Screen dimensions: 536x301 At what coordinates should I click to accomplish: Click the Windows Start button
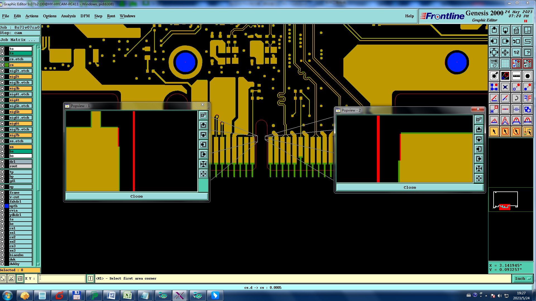click(8, 295)
